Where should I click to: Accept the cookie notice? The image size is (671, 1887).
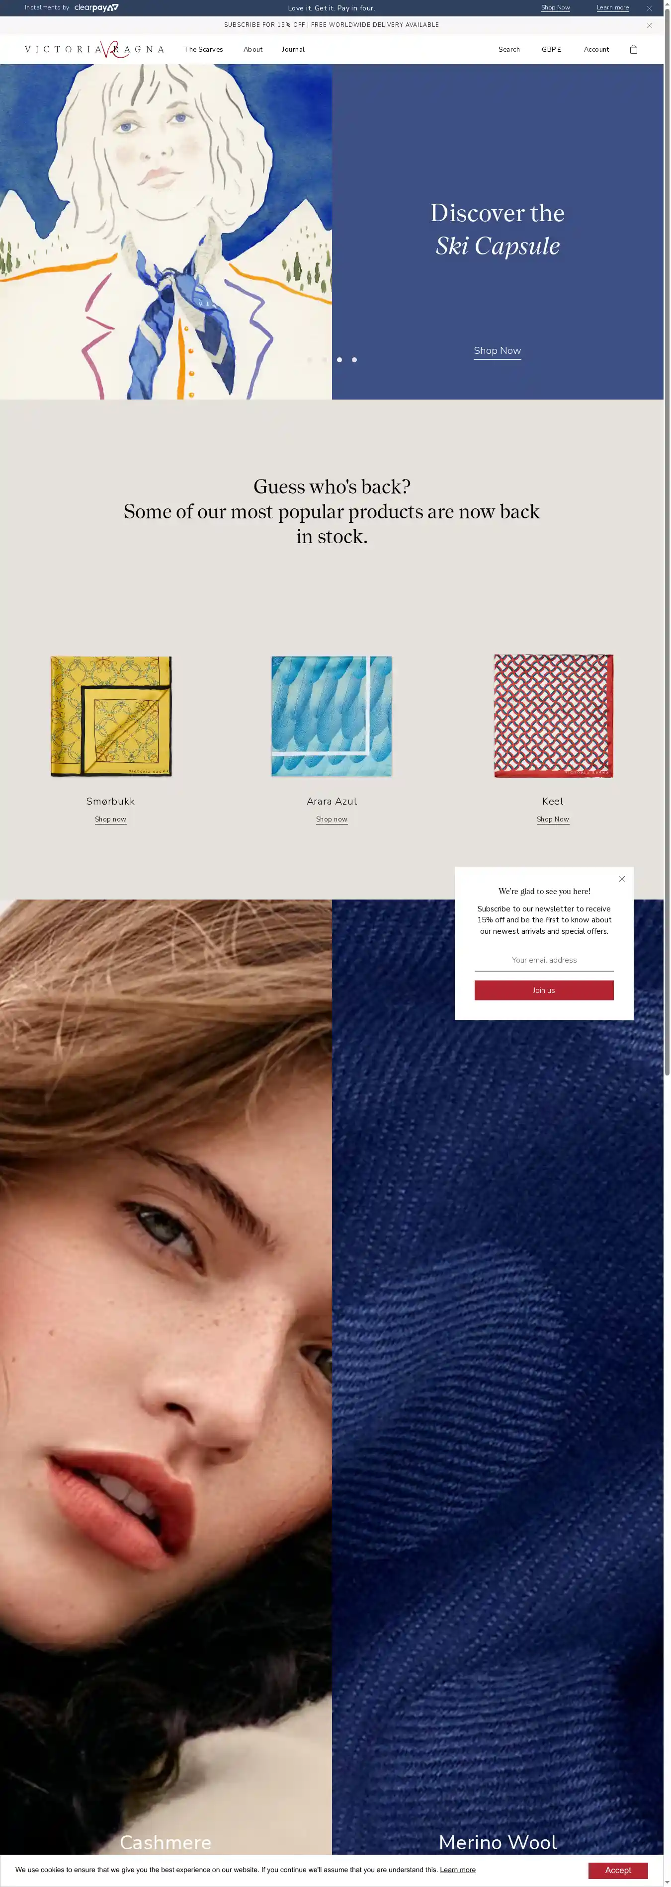click(617, 1870)
